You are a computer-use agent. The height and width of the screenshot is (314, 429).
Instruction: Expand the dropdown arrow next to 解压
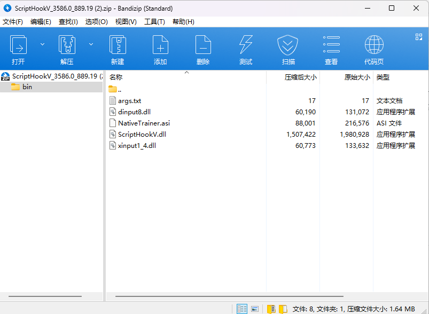(91, 44)
